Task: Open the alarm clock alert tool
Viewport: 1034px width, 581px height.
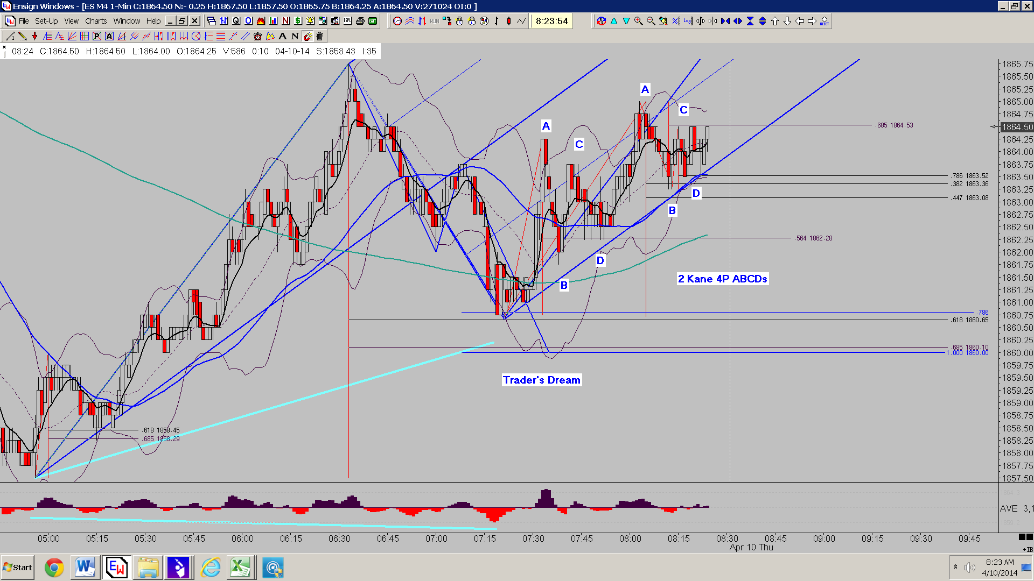Action: [257, 36]
